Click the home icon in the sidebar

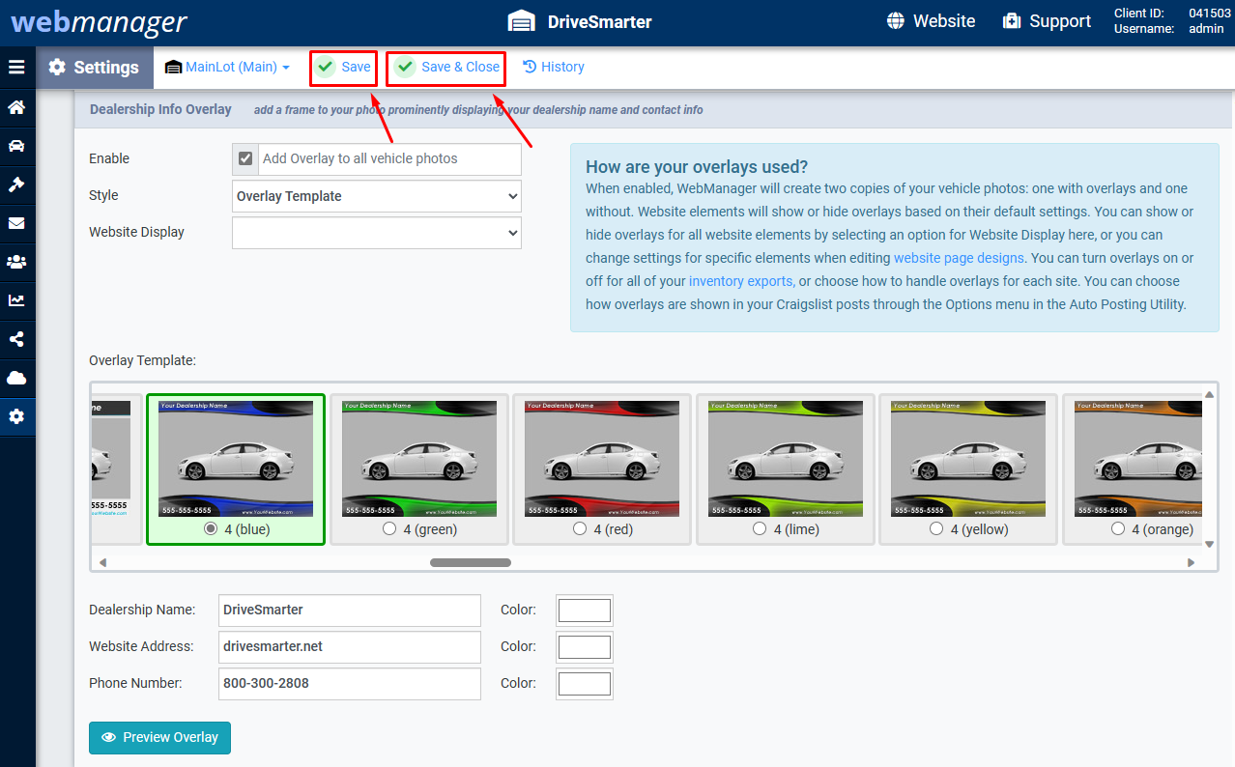pos(16,107)
